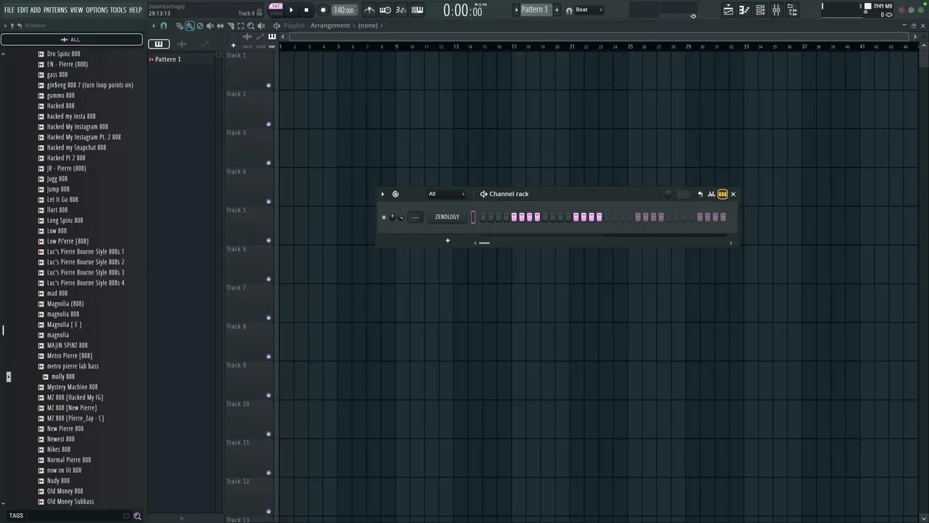The height and width of the screenshot is (523, 929).
Task: Click the Channel rack loop/reset icon
Action: 396,194
